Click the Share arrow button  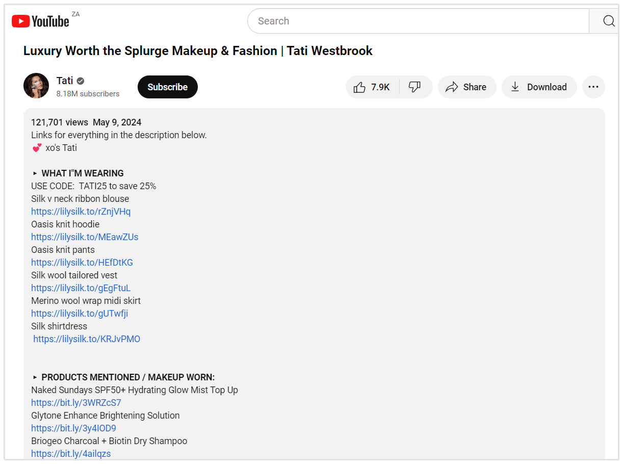pos(466,87)
